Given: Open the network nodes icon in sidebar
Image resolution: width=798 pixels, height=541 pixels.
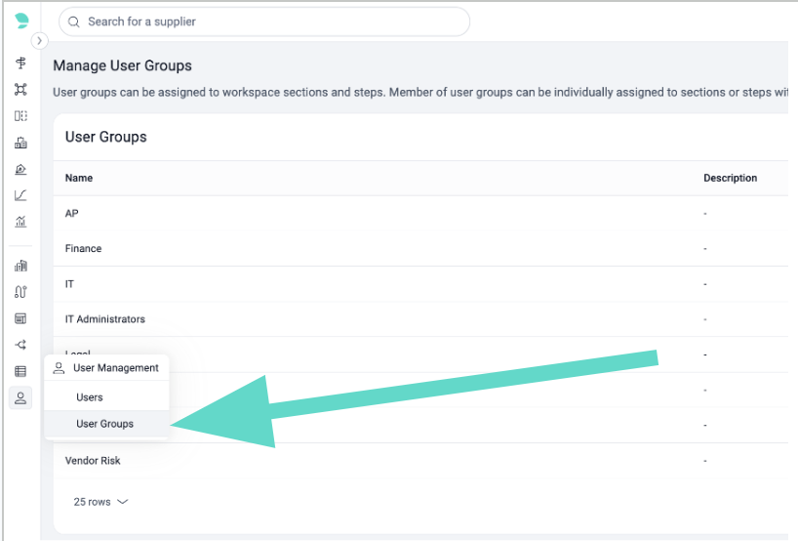Looking at the screenshot, I should (20, 89).
